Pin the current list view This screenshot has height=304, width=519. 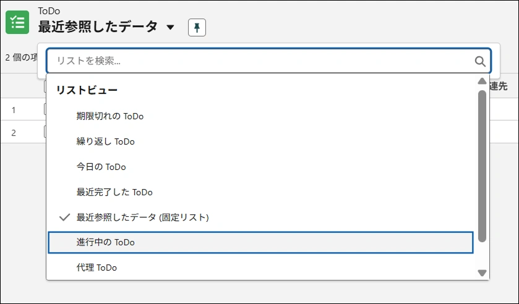coord(197,27)
